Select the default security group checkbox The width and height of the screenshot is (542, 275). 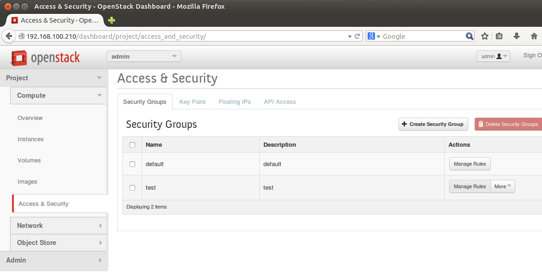pyautogui.click(x=132, y=164)
